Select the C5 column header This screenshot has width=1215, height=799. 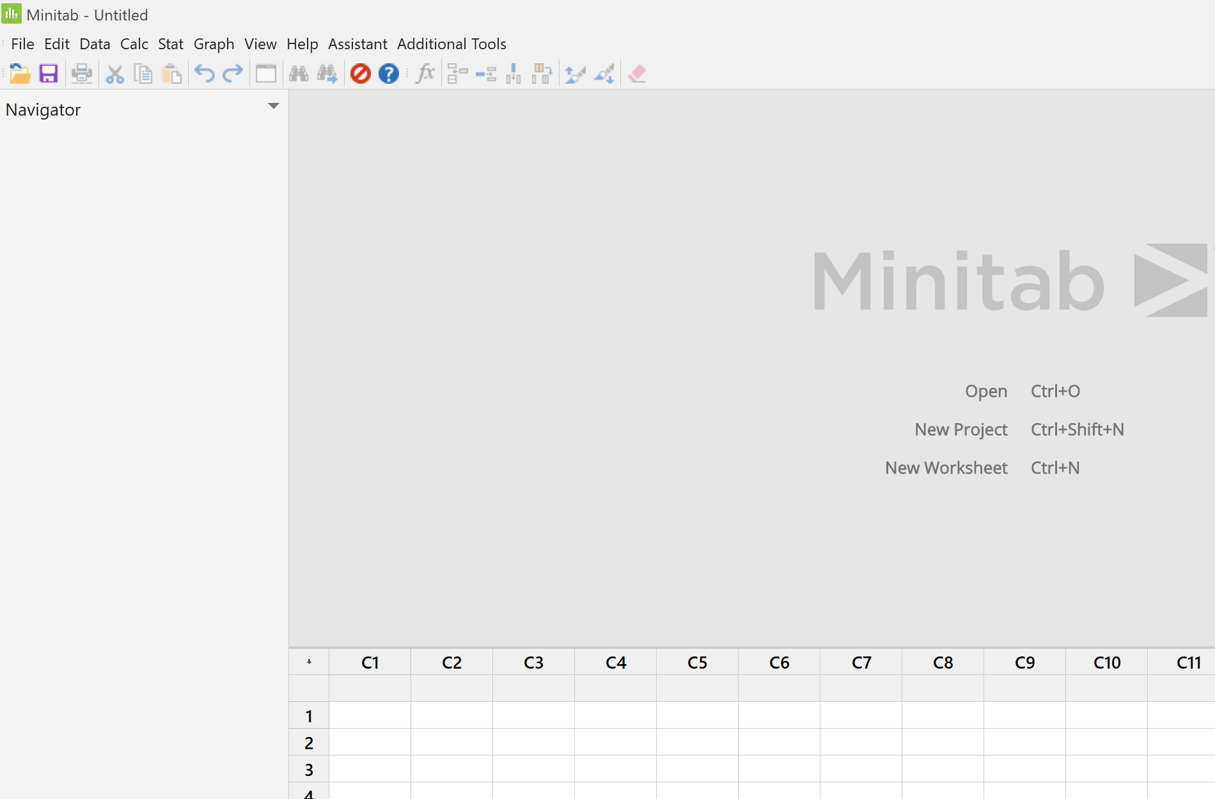point(698,662)
